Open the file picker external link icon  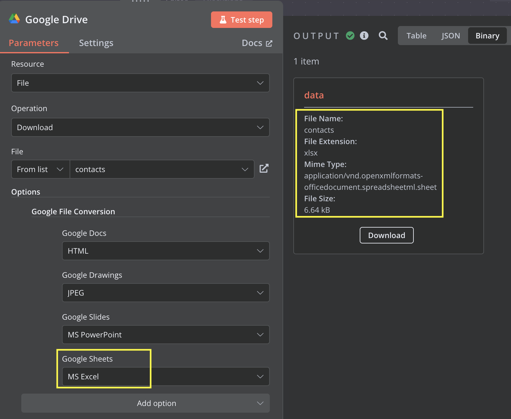pos(264,169)
